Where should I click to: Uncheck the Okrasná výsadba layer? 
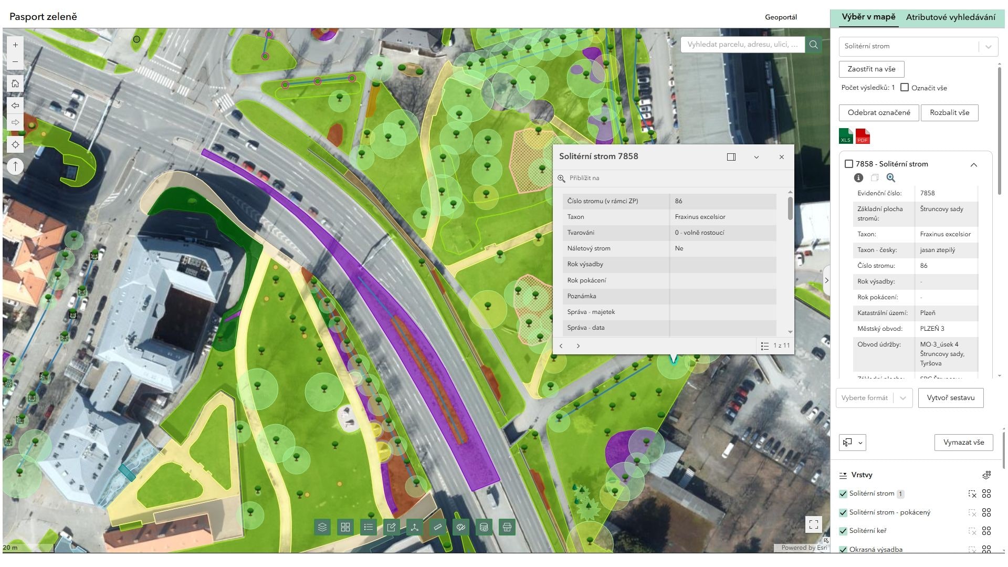(843, 550)
